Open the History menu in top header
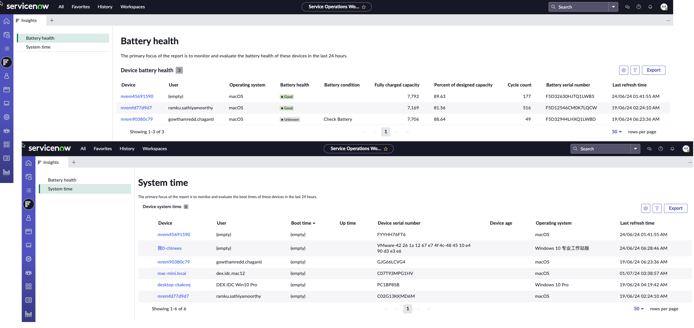The image size is (694, 328). coord(105,7)
